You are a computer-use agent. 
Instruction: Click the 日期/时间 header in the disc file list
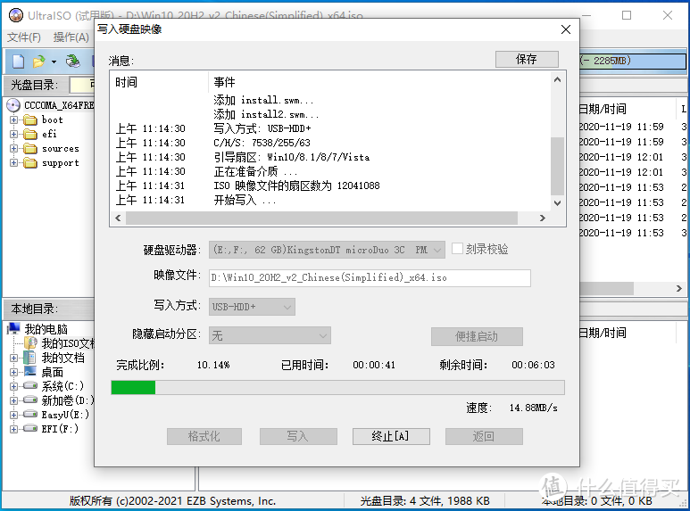coord(603,109)
